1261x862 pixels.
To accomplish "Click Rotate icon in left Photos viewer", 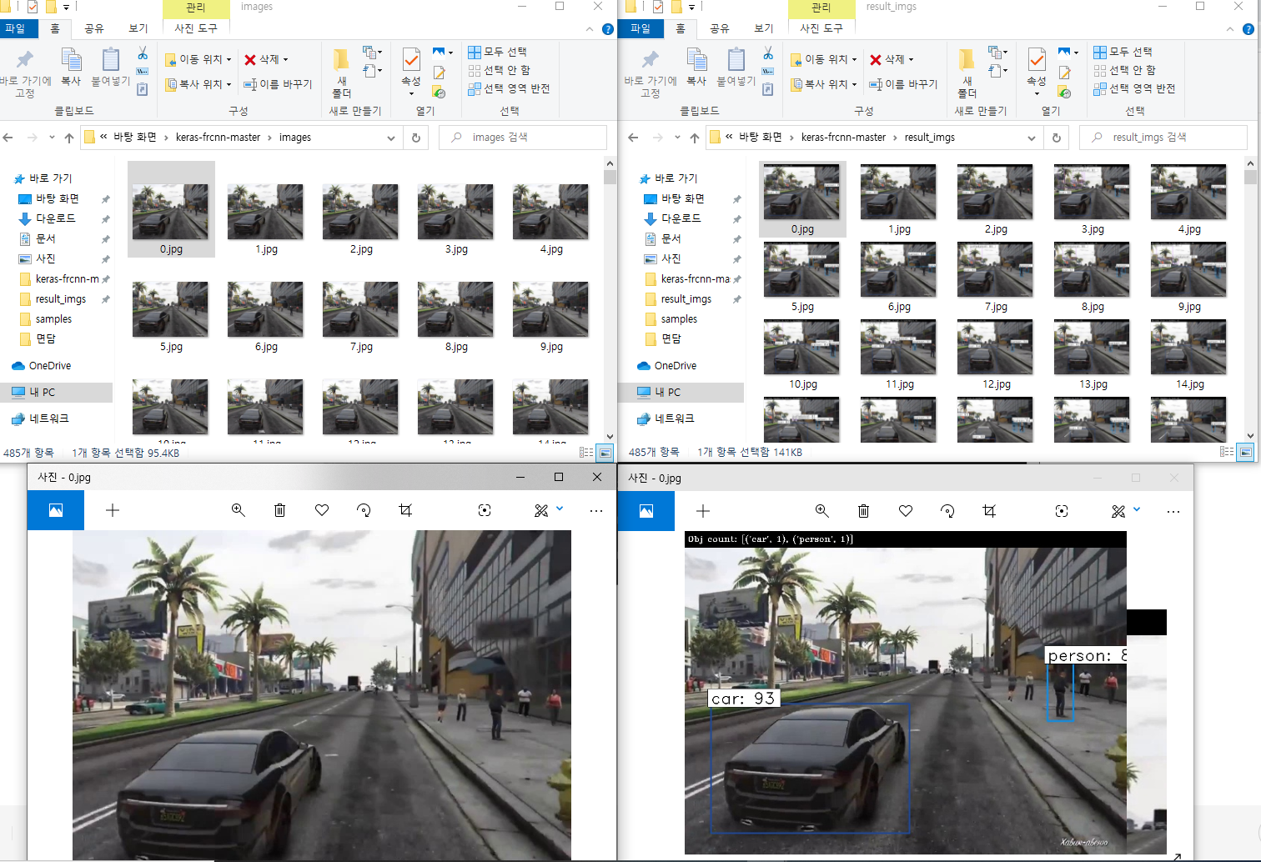I will [364, 510].
